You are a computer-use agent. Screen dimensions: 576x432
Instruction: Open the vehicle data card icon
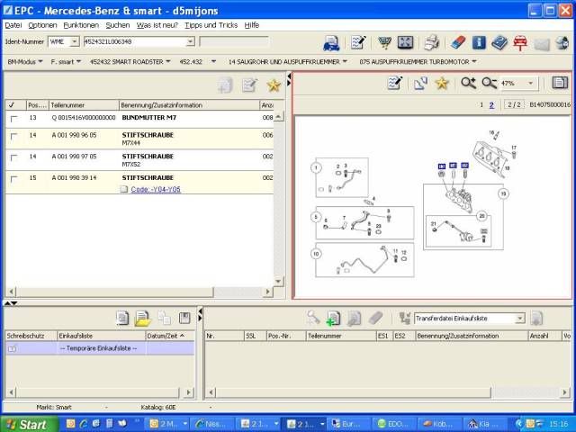(331, 43)
